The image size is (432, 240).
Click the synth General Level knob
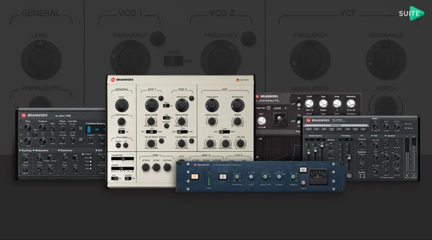click(122, 105)
